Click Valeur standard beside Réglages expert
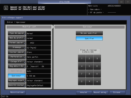 [x=39, y=81]
